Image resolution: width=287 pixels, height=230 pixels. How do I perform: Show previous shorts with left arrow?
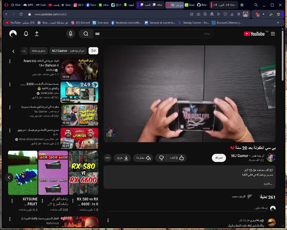(9, 177)
